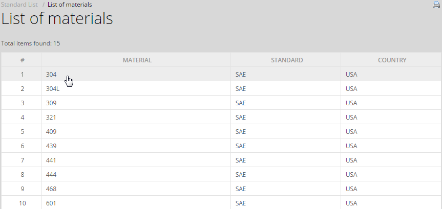Image resolution: width=442 pixels, height=209 pixels.
Task: Open material 309 row
Action: click(51, 103)
